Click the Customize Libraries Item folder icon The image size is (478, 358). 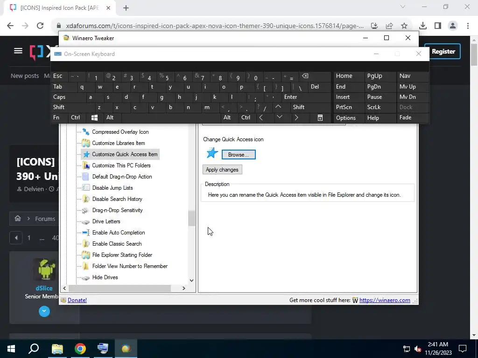(86, 143)
